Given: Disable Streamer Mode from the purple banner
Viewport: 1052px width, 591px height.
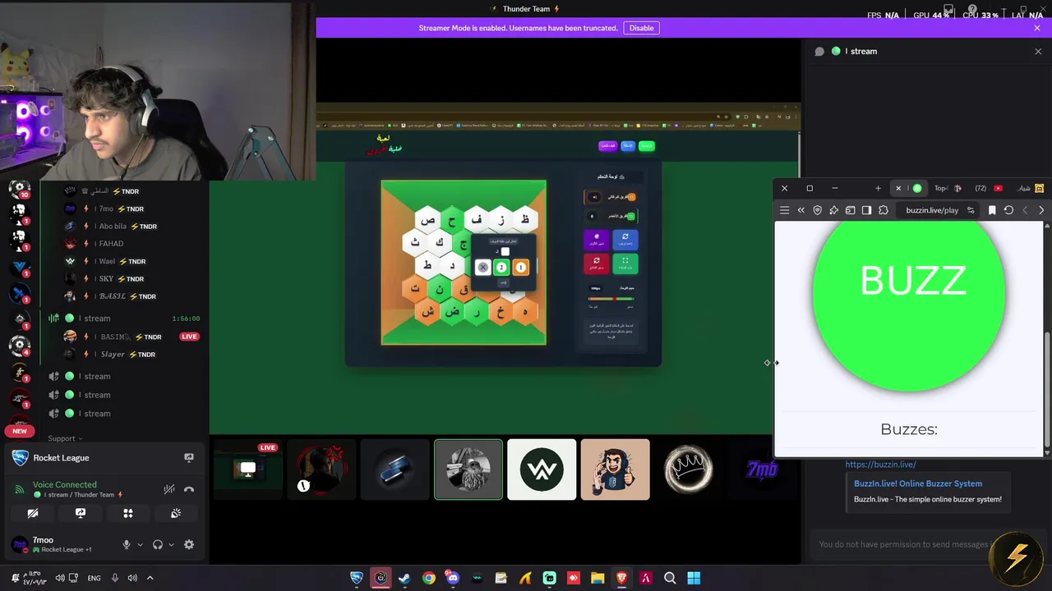Looking at the screenshot, I should [641, 28].
